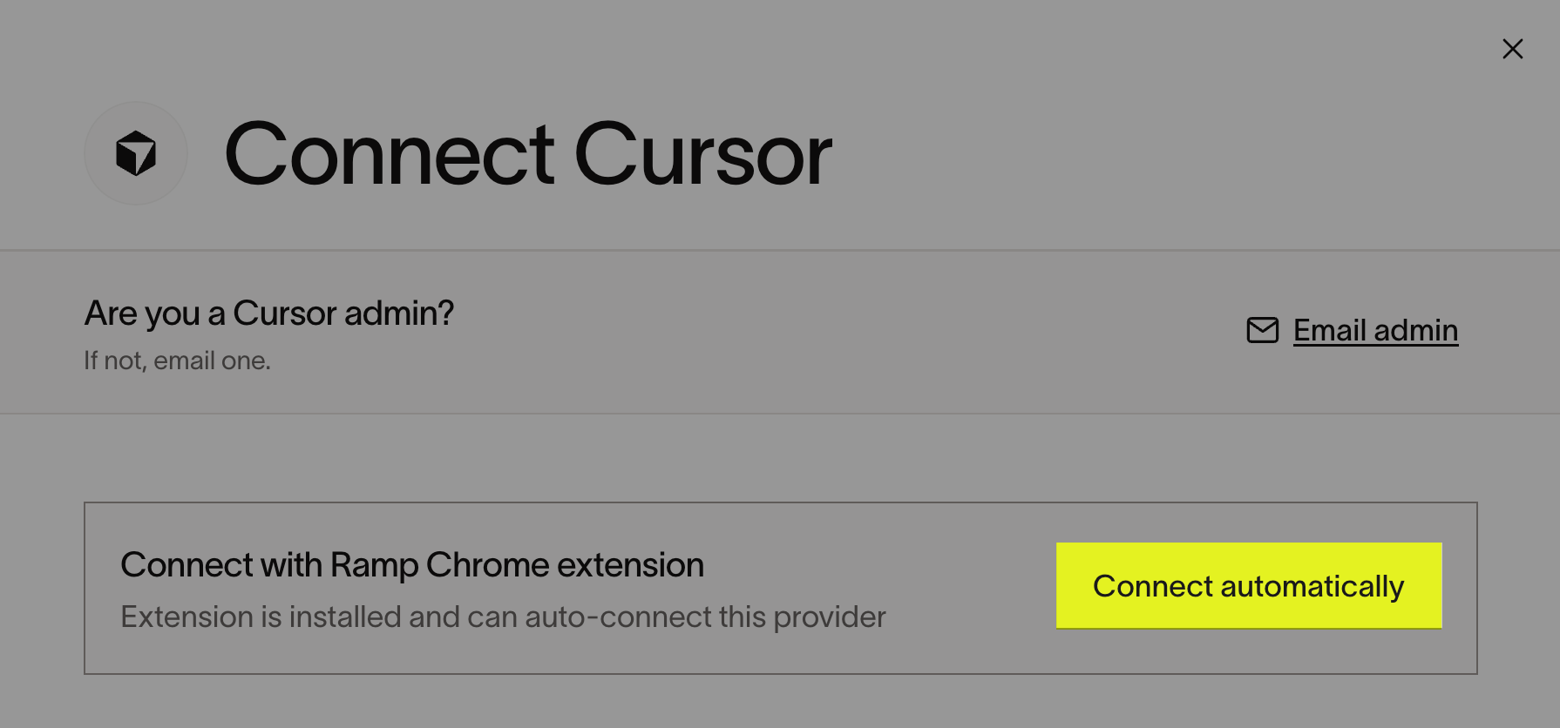Click the 'Extension is installed' description text
1560x728 pixels.
tap(504, 617)
